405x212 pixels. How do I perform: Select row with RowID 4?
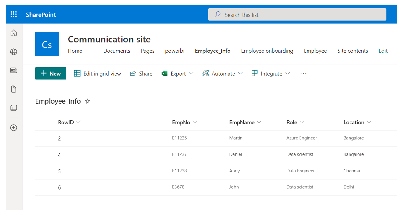(x=216, y=155)
